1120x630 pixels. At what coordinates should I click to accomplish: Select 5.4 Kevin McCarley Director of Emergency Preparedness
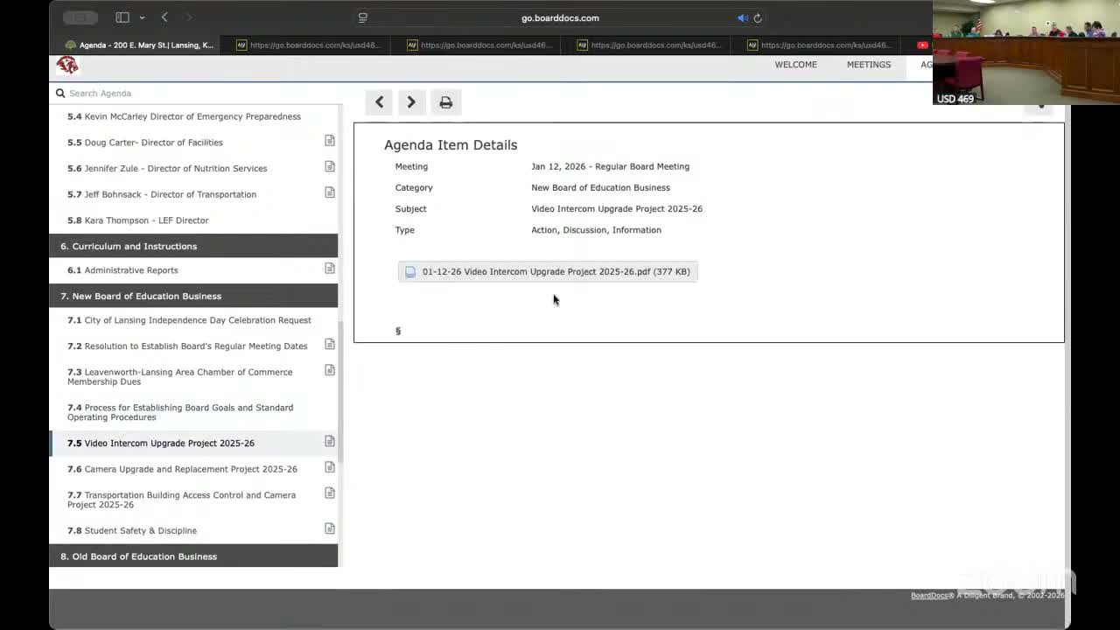[x=184, y=116]
